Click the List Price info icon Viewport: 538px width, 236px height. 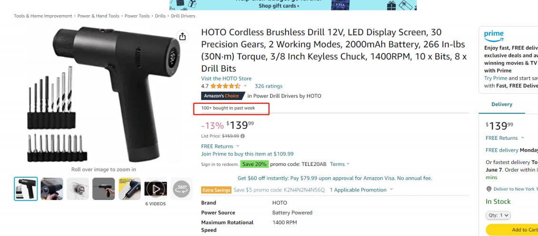(242, 136)
